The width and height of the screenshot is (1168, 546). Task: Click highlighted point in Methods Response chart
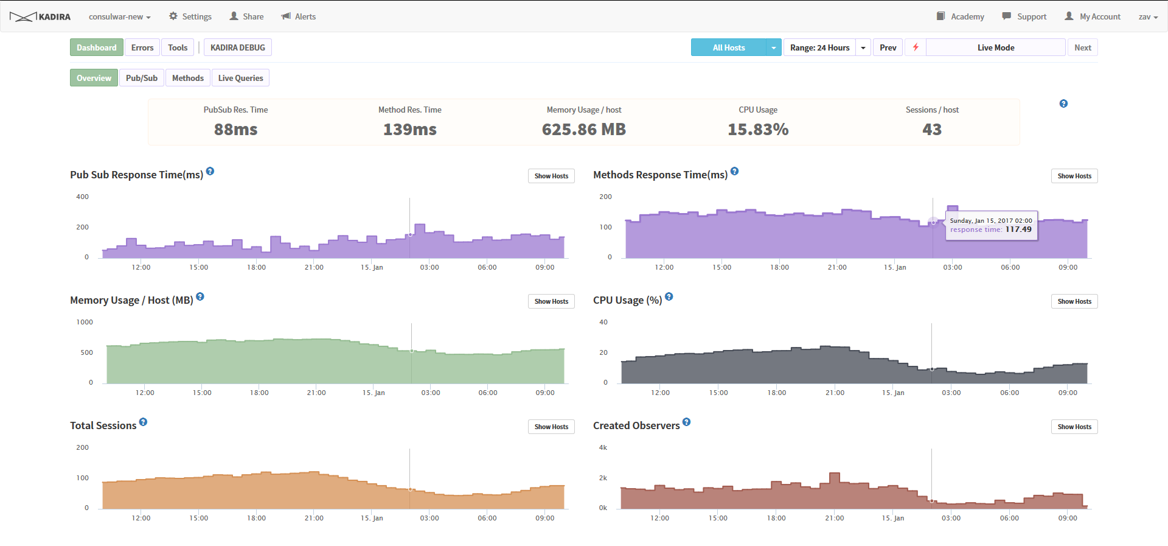[x=933, y=222]
